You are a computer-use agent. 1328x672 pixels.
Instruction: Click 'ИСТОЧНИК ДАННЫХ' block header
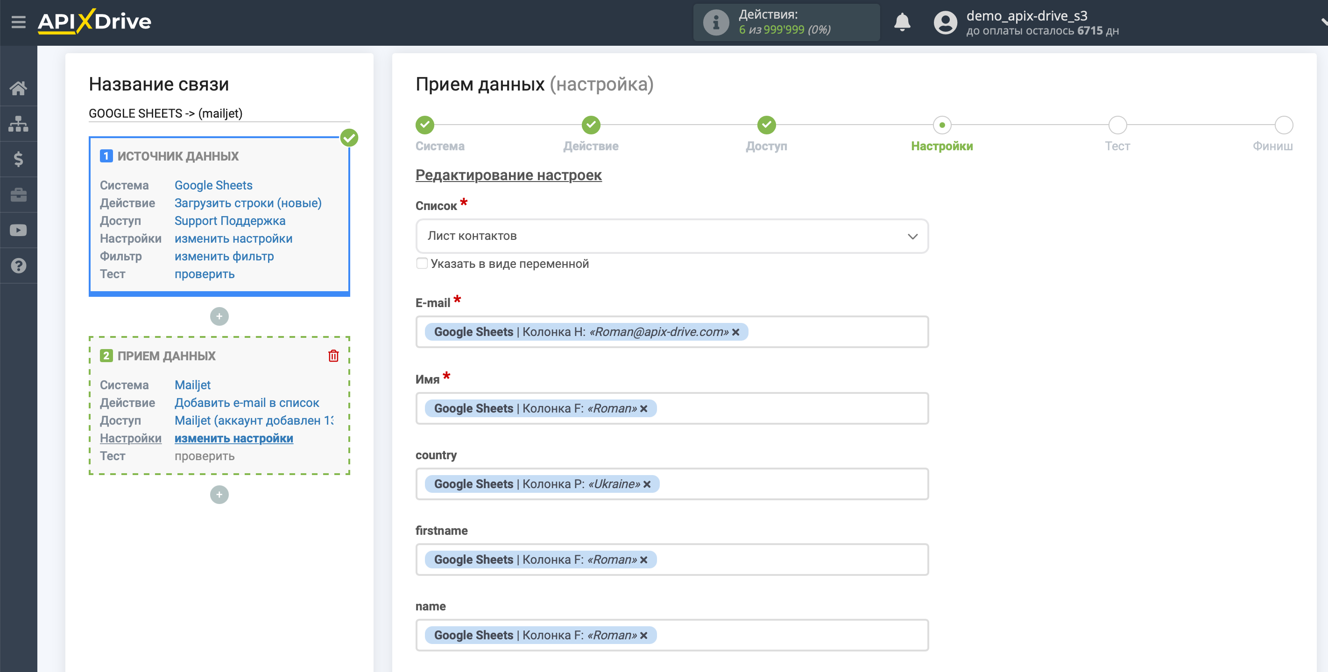(178, 156)
